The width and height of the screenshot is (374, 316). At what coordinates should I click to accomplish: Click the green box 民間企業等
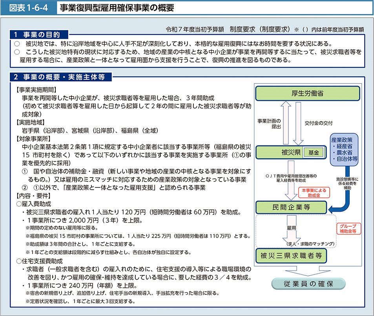291,207
